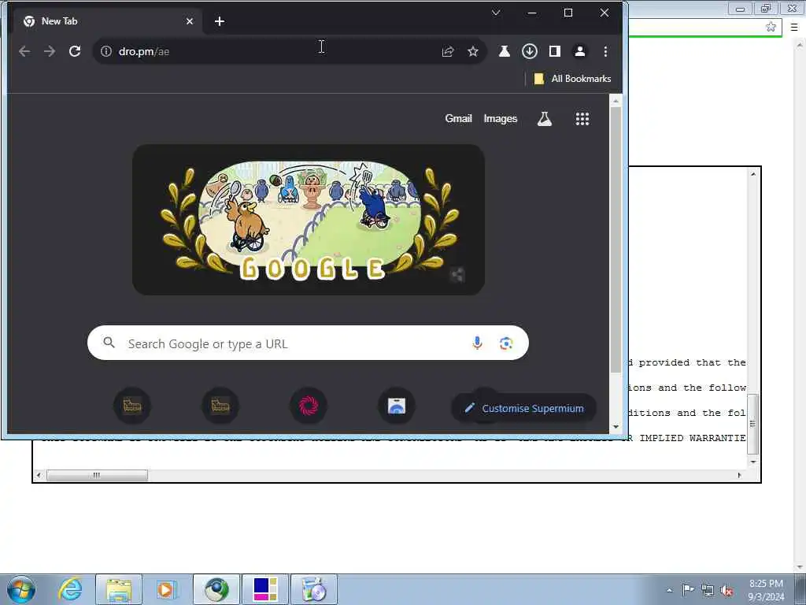Screen dimensions: 806x605
Task: Bookmark this tab with the star
Action: pyautogui.click(x=473, y=51)
